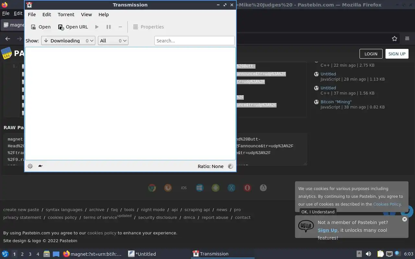
Task: Open the Transmission File menu
Action: coord(32,15)
